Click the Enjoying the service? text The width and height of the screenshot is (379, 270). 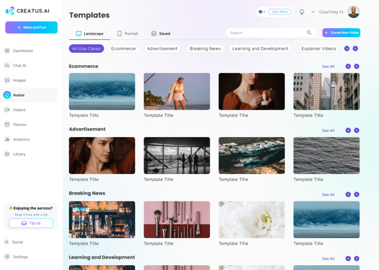click(x=33, y=208)
